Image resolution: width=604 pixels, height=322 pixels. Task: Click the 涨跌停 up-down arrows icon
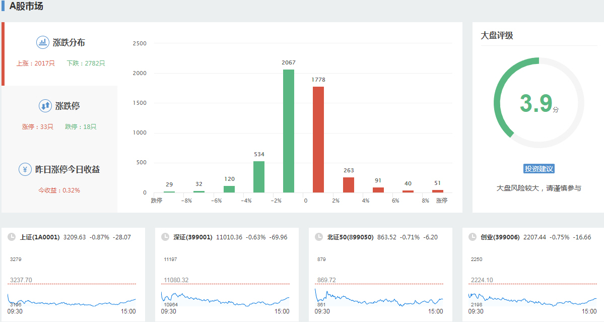pyautogui.click(x=45, y=106)
